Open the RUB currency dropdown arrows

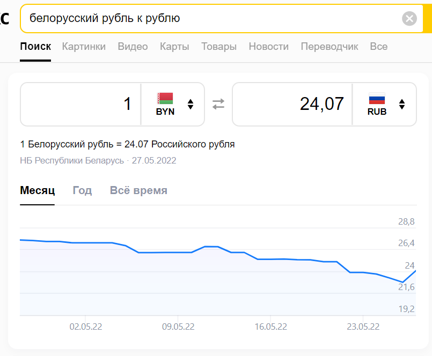402,105
